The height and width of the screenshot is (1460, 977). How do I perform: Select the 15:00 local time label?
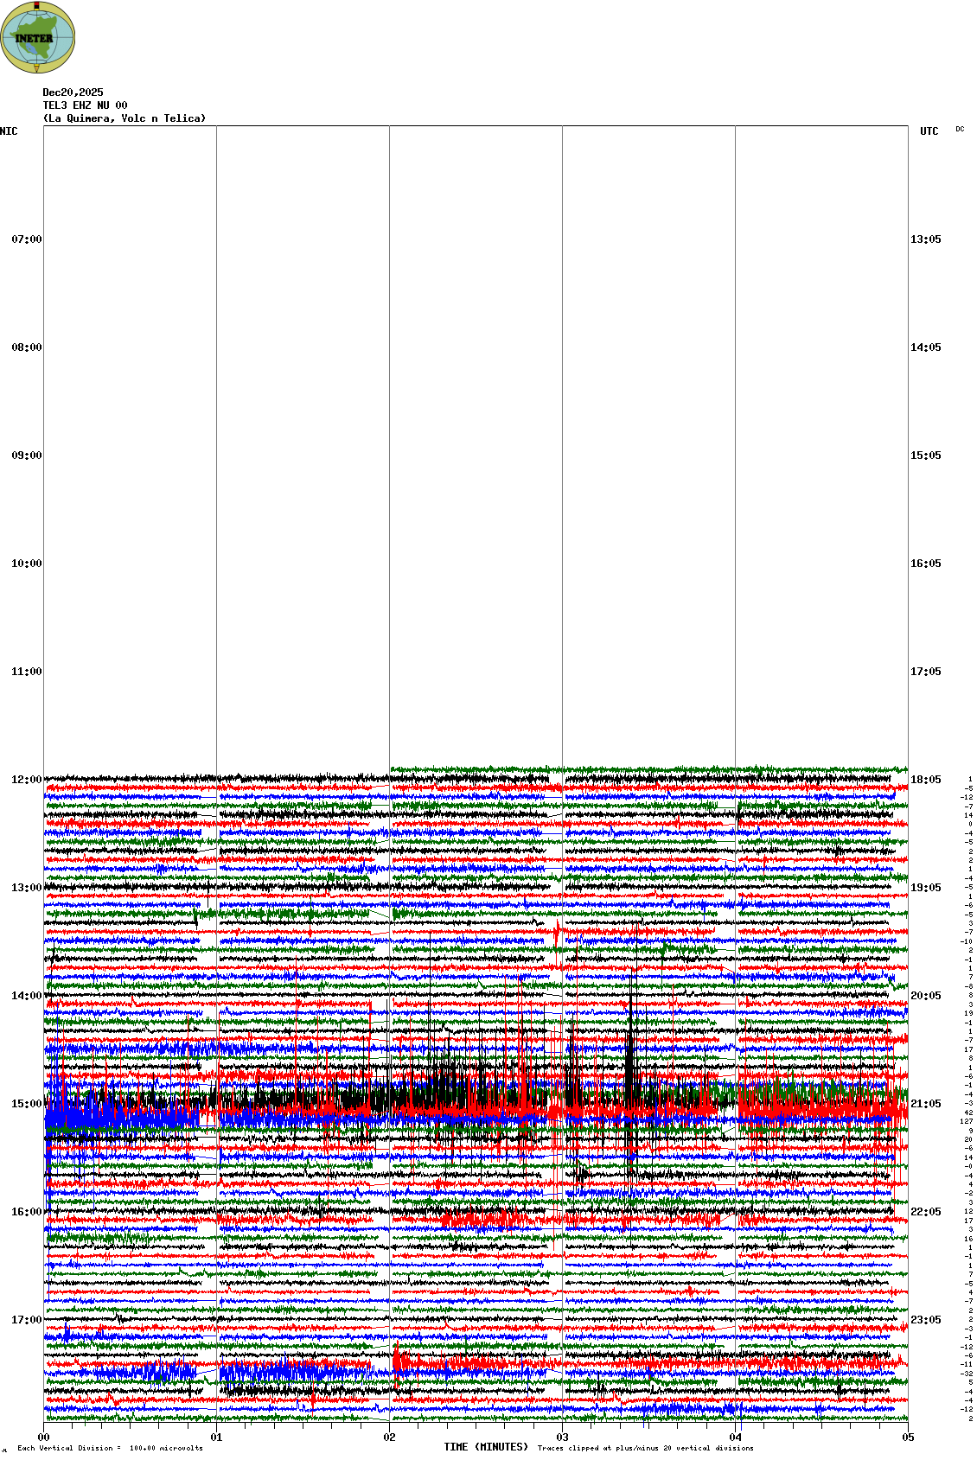(x=26, y=1104)
